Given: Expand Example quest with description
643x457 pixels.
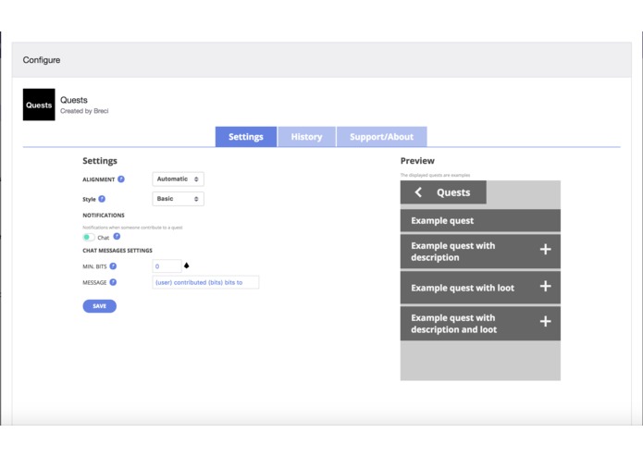Looking at the screenshot, I should coord(546,249).
